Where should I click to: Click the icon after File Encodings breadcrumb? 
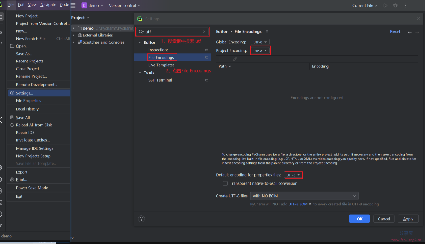tap(267, 32)
